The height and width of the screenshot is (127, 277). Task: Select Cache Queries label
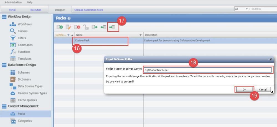(27, 100)
